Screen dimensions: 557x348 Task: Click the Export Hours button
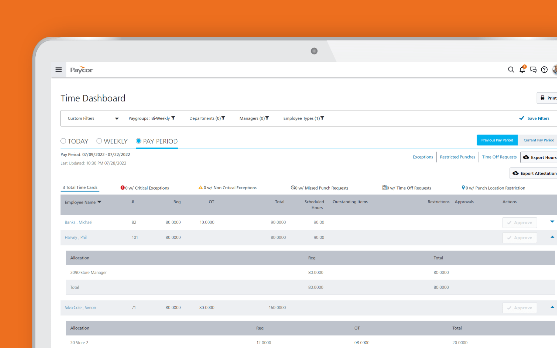[539, 157]
